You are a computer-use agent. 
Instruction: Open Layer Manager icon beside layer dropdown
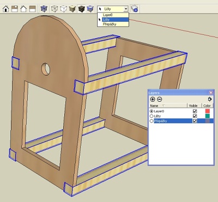[135, 9]
